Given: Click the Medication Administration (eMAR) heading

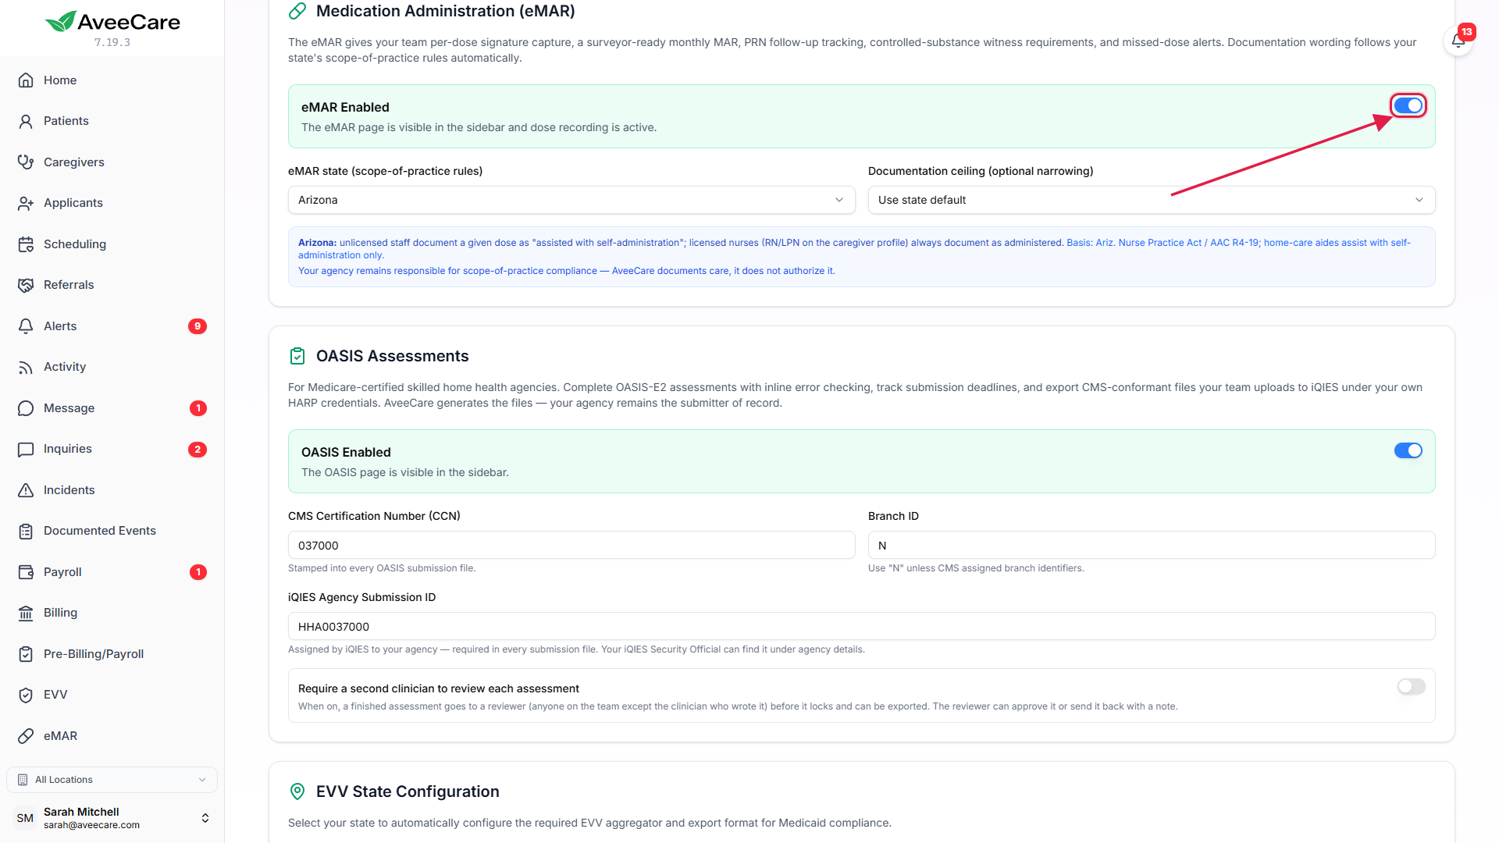Looking at the screenshot, I should coord(446,11).
